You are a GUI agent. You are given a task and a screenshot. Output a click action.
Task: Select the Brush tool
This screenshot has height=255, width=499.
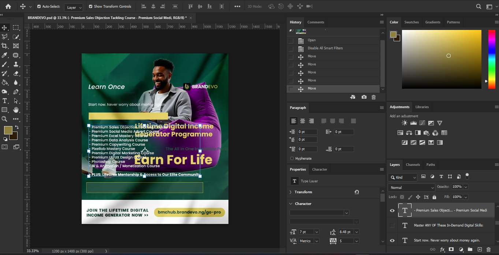point(5,64)
